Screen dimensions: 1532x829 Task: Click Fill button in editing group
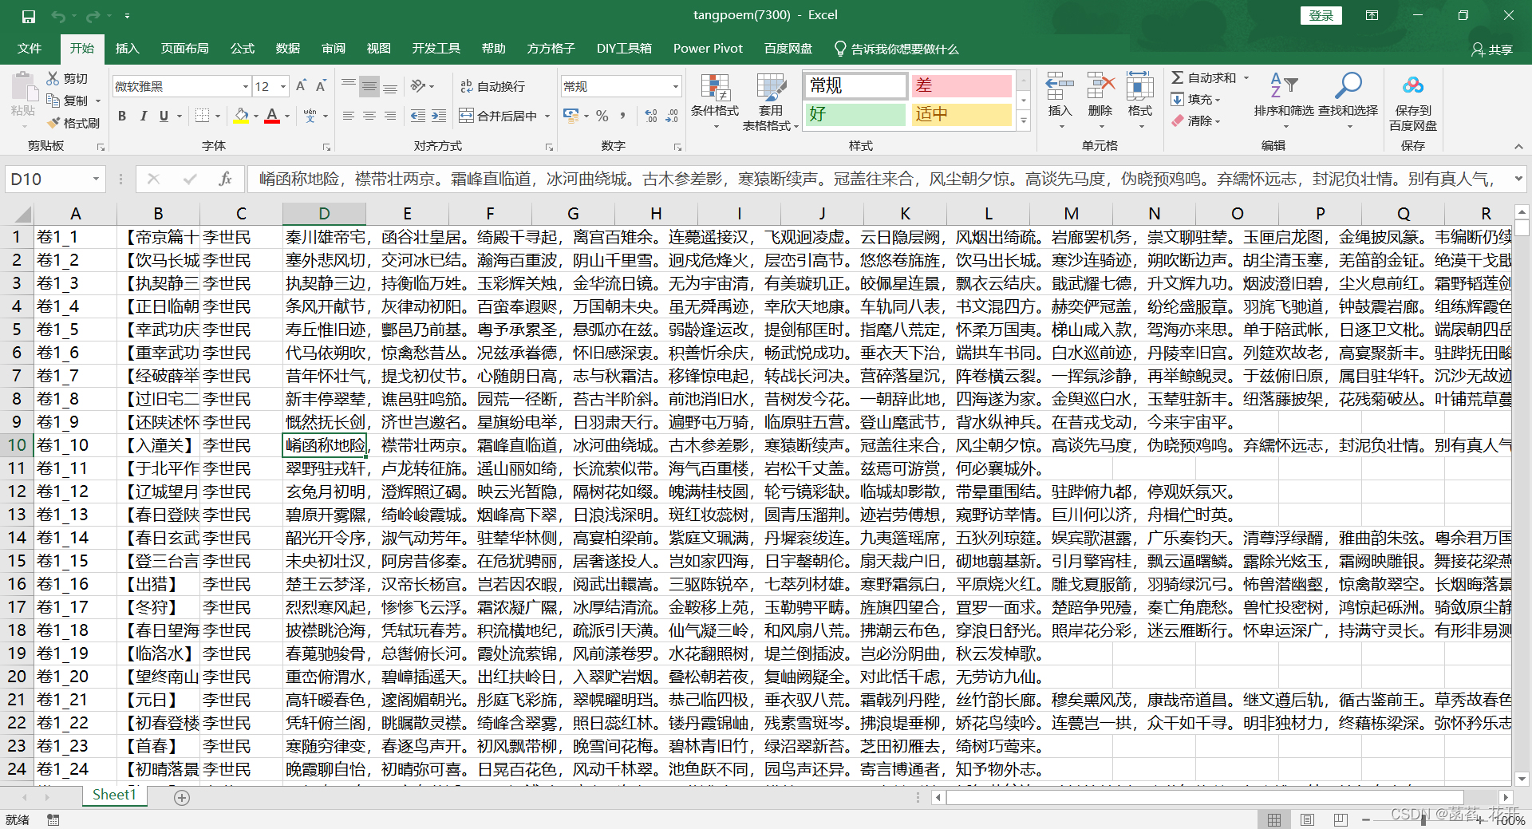click(x=1195, y=99)
